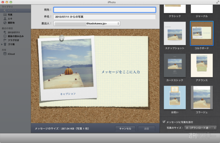Select the Collage (コラージュ) theme thumbnail
Viewport: 220px width, 143px height.
point(202,98)
